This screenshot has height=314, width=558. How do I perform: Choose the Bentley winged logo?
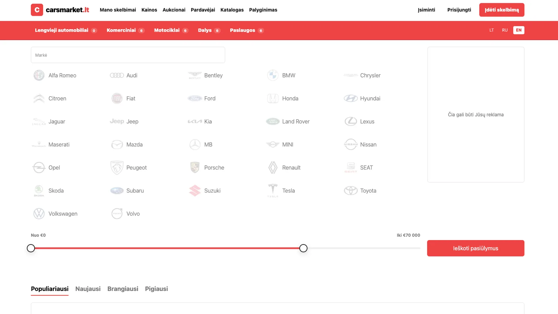click(x=195, y=75)
